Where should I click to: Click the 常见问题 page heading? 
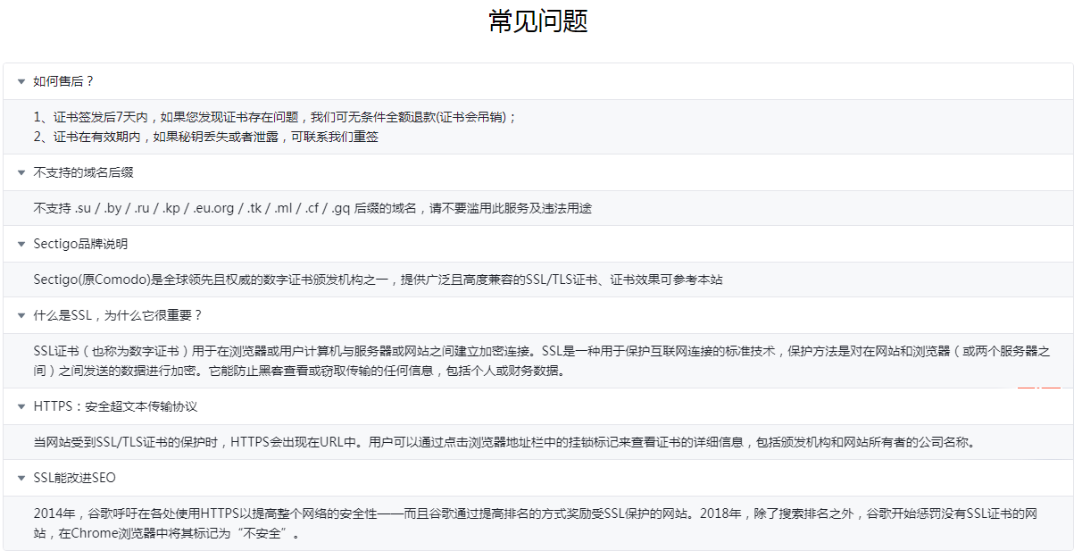[x=537, y=21]
